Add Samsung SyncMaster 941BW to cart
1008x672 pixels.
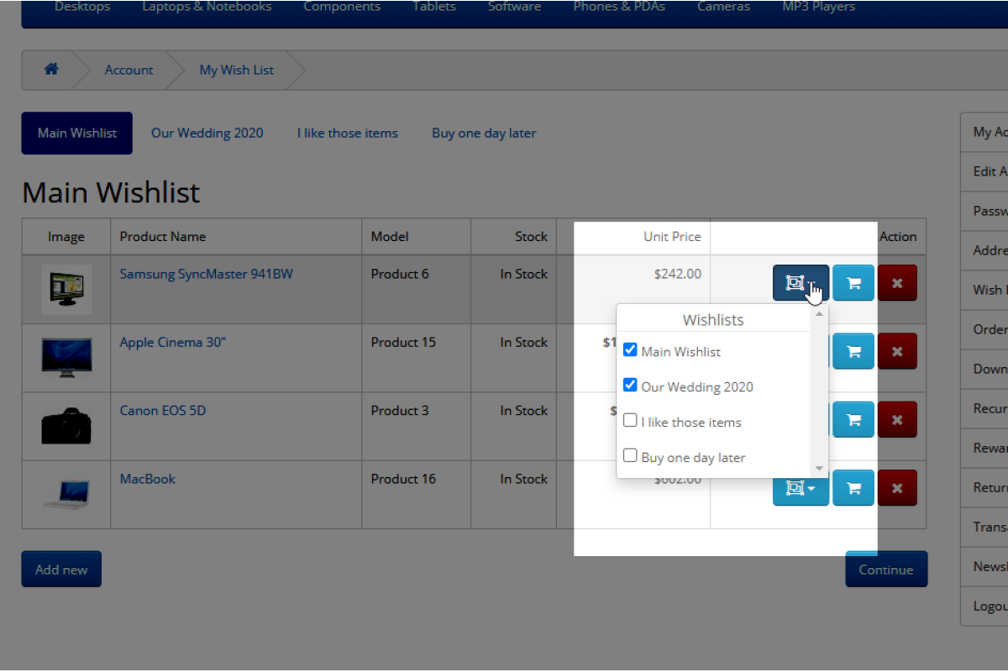pos(853,283)
